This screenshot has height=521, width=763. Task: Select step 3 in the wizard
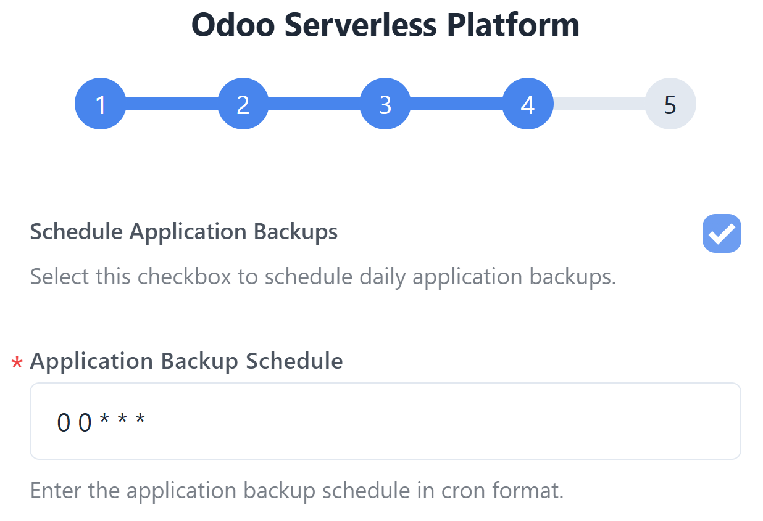pos(385,104)
